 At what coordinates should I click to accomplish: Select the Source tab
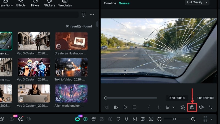tap(124, 3)
